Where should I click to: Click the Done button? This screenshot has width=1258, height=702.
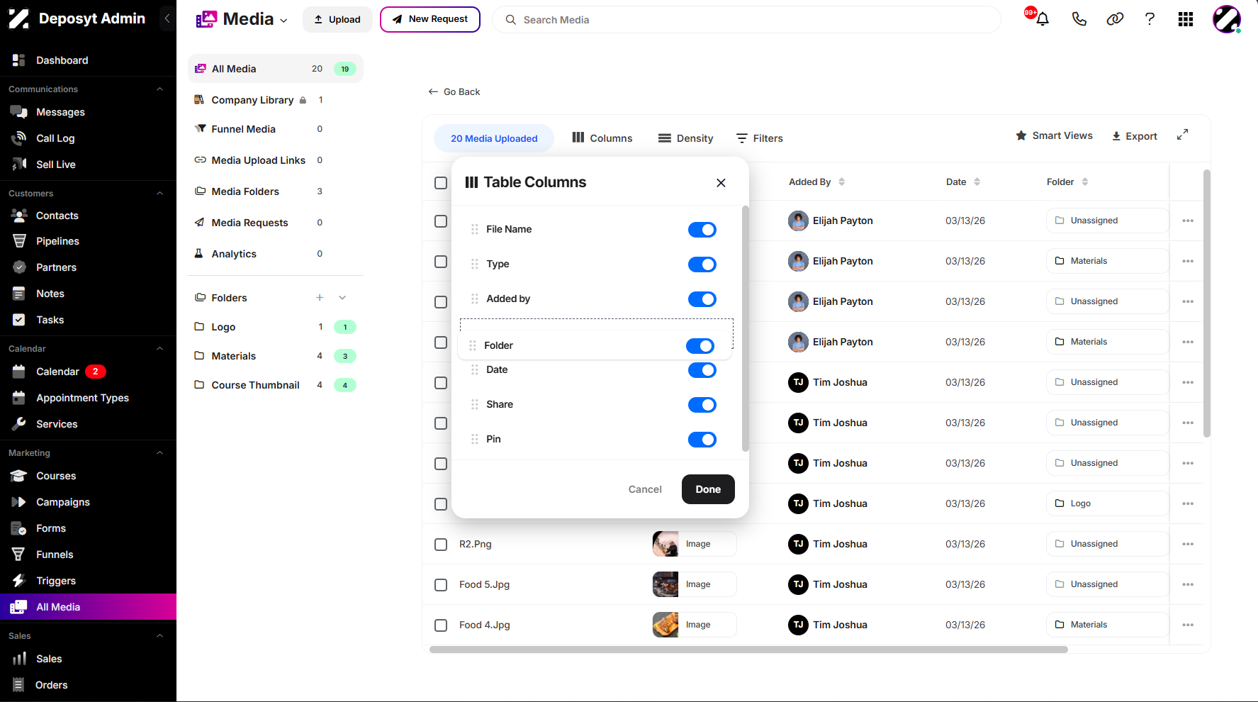click(x=708, y=489)
